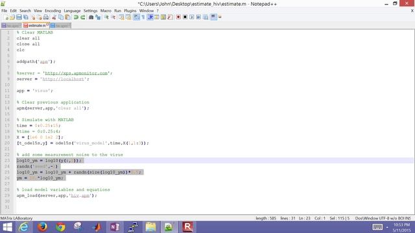The image size is (415, 233).
Task: Click the http://localhost link on line 9
Action: click(63, 79)
